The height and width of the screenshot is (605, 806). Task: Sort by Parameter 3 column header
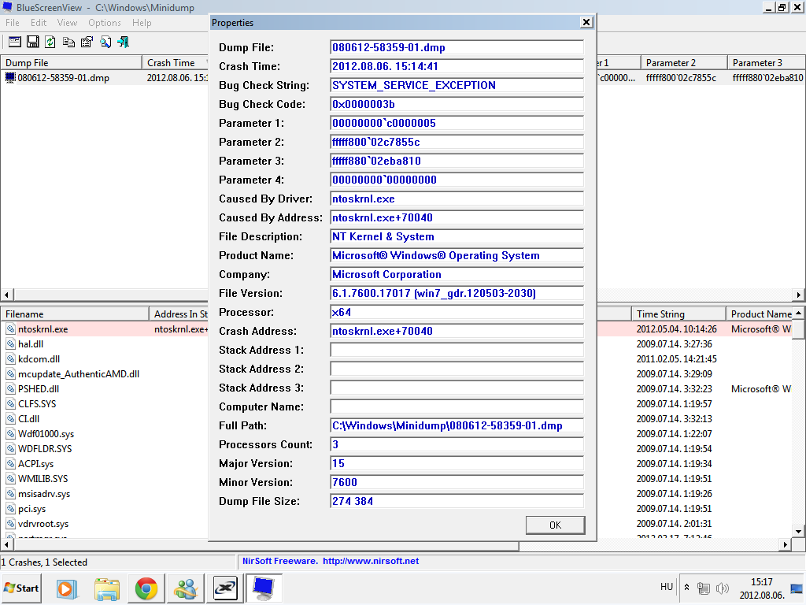point(767,63)
